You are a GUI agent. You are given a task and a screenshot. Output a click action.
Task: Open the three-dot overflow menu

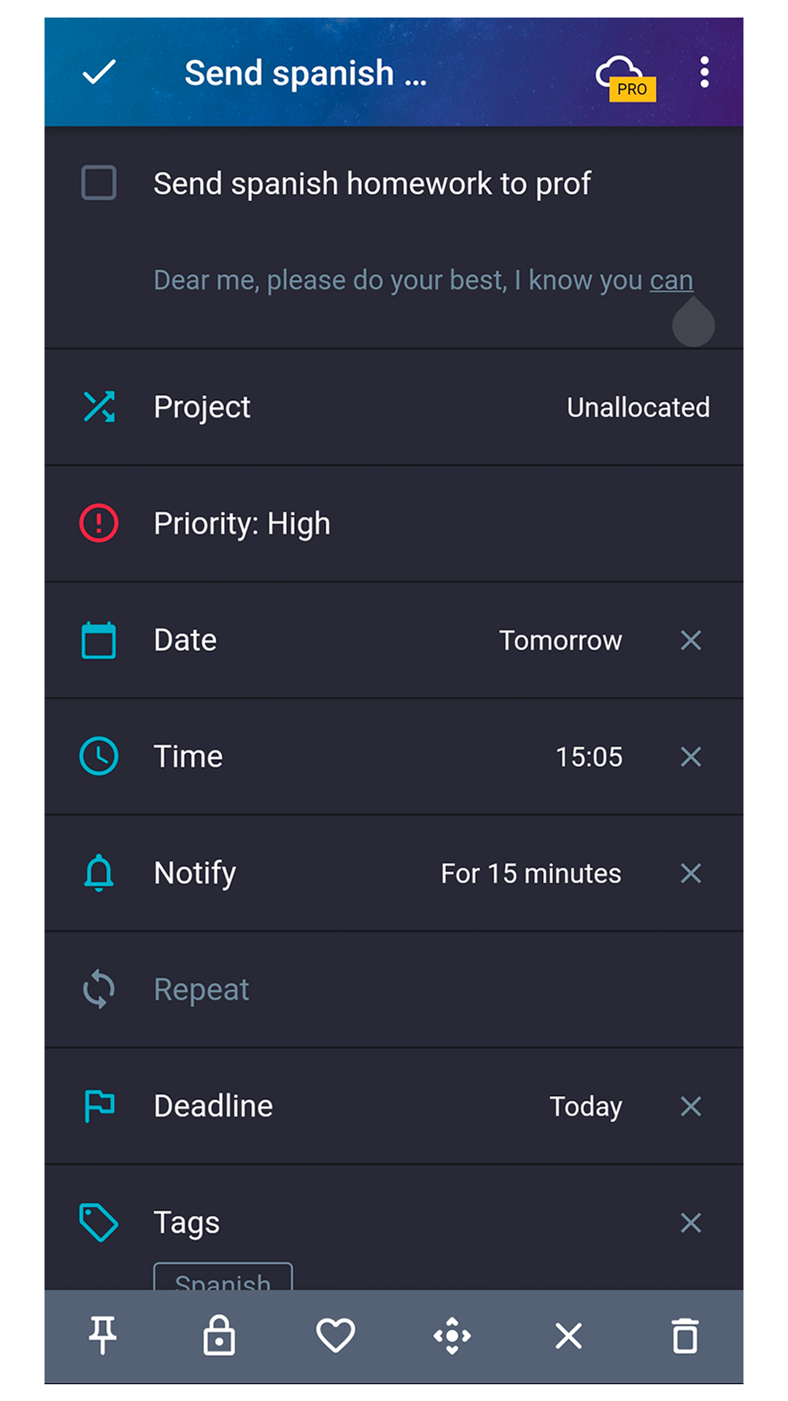(704, 72)
